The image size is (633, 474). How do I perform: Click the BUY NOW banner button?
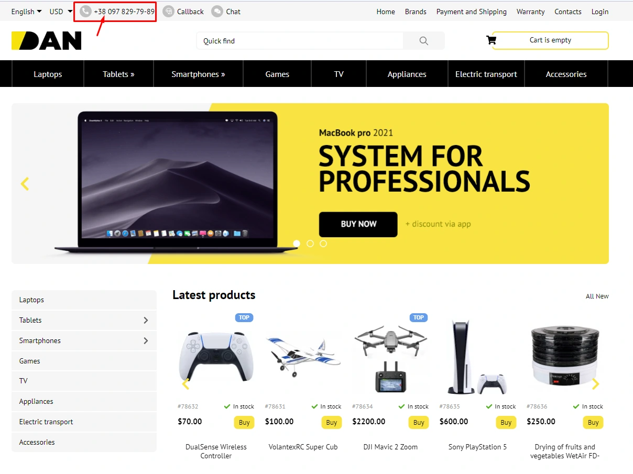[358, 224]
